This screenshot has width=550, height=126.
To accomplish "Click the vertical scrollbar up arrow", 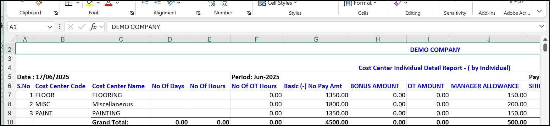I will pos(545,39).
